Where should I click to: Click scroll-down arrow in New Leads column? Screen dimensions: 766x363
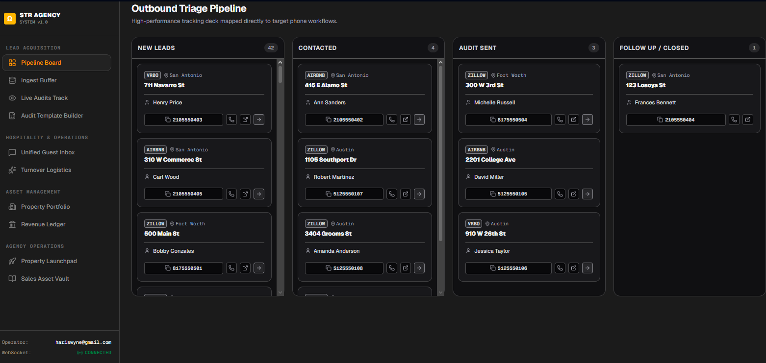(281, 292)
